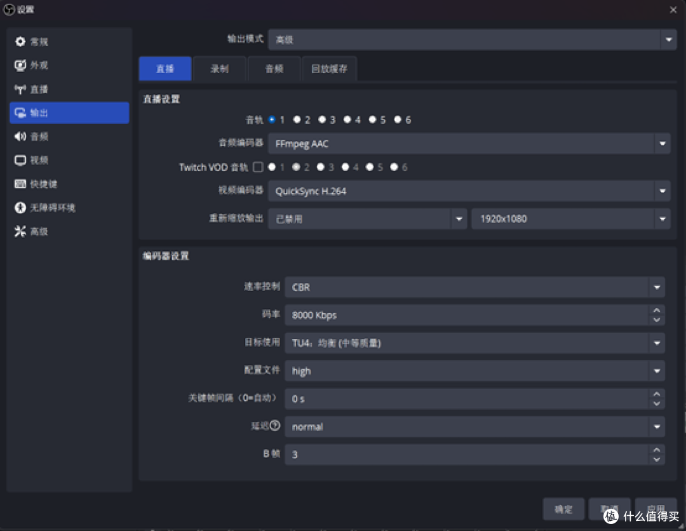Select 音轨 track 5 radio button
This screenshot has width=686, height=531.
(372, 119)
